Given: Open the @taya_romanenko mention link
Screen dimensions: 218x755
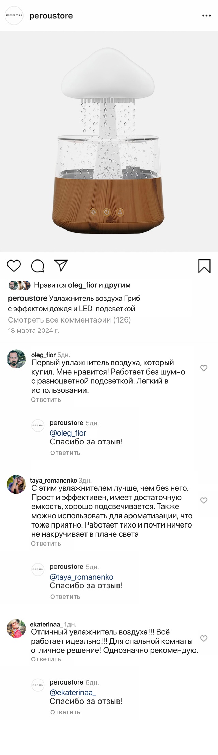Looking at the screenshot, I should point(81,577).
